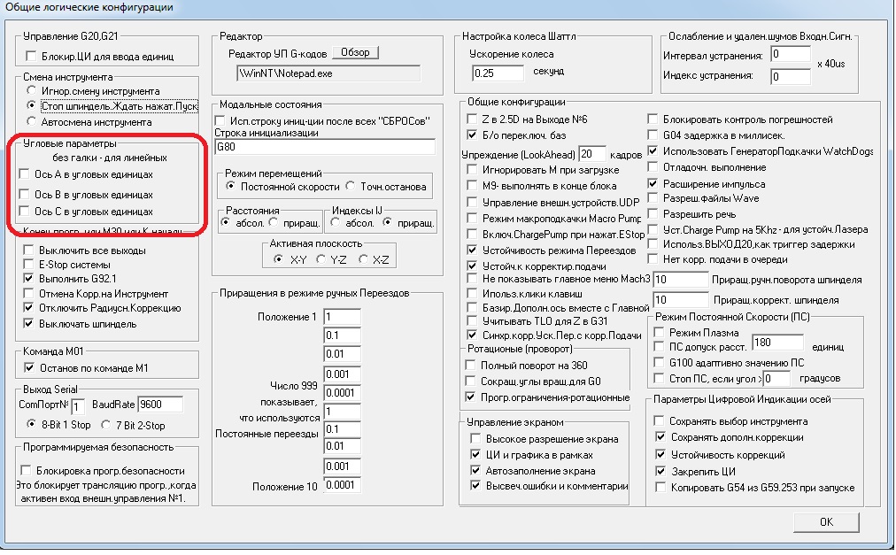Check 'Выключить все выходы' option
Viewport: 896px width, 555px height.
click(28, 250)
